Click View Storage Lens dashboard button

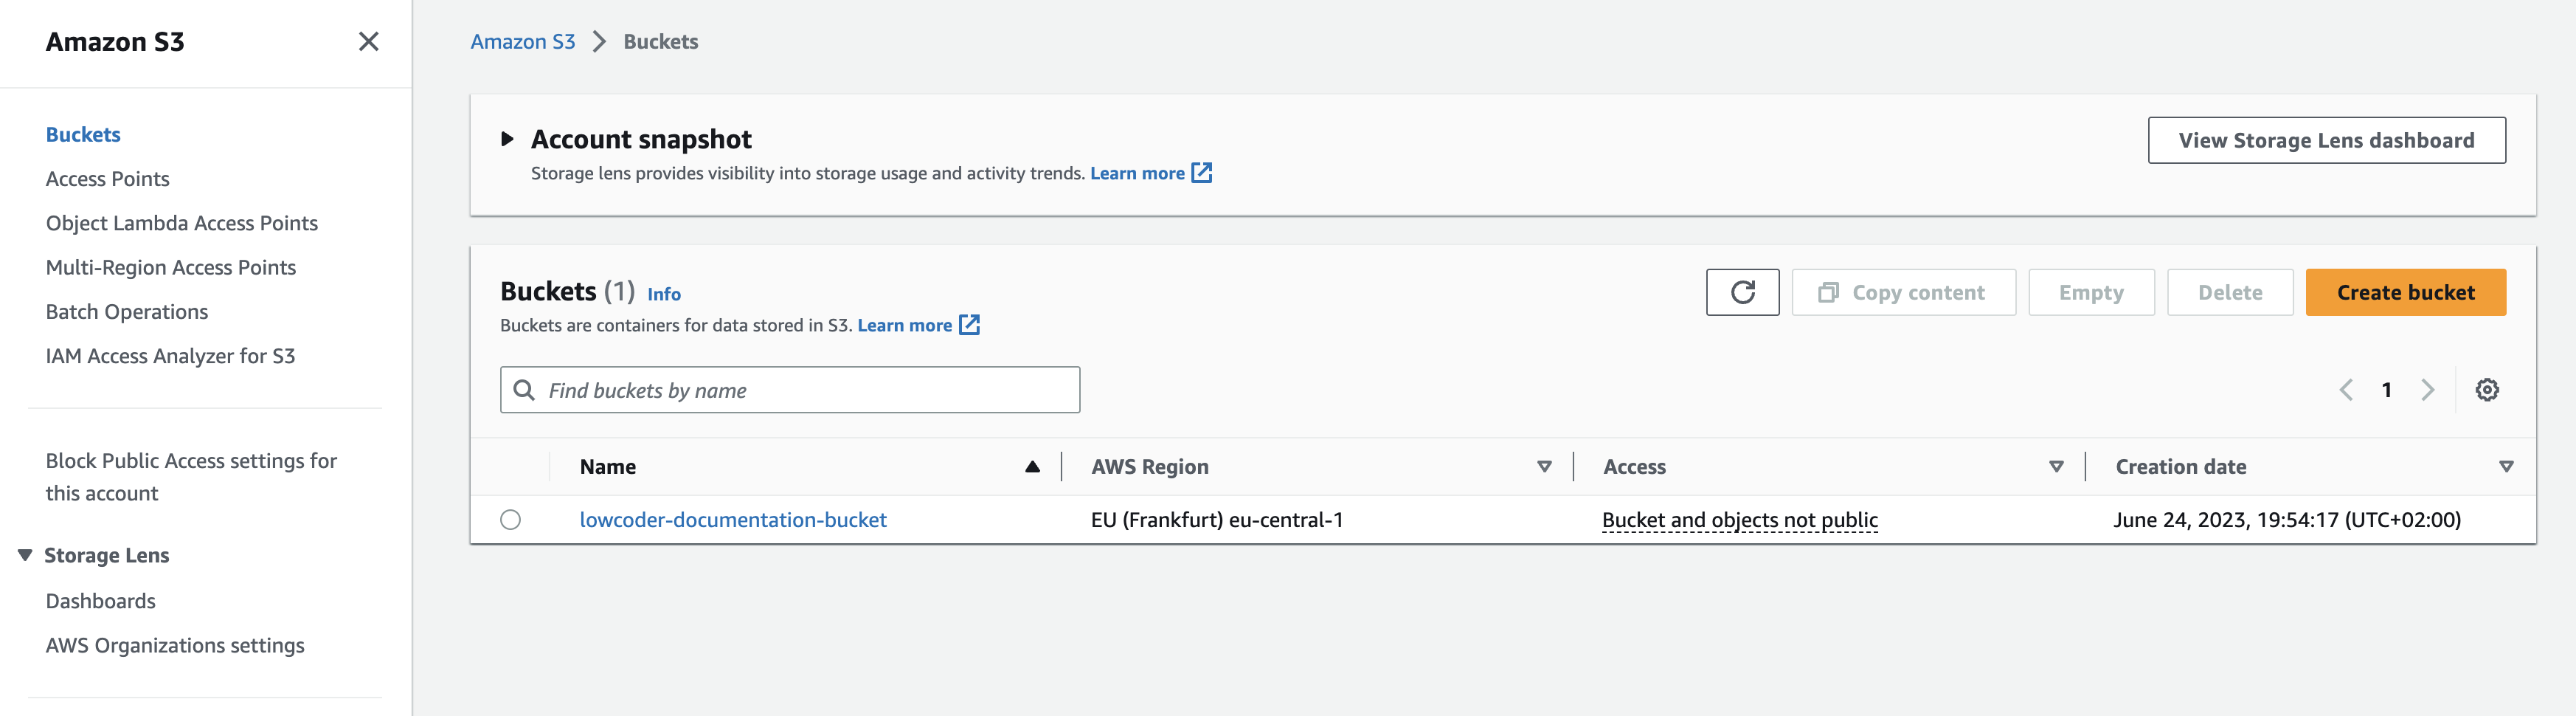click(x=2326, y=140)
